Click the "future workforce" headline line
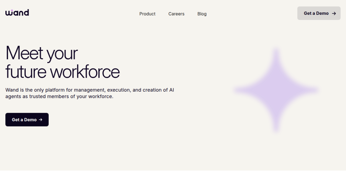346x194 pixels. pyautogui.click(x=63, y=72)
